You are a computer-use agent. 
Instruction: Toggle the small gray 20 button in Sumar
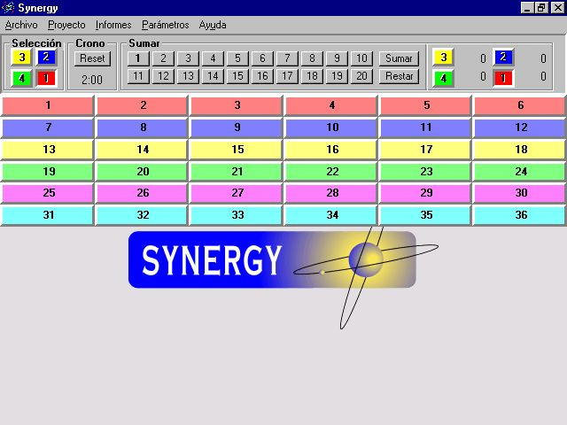click(361, 76)
